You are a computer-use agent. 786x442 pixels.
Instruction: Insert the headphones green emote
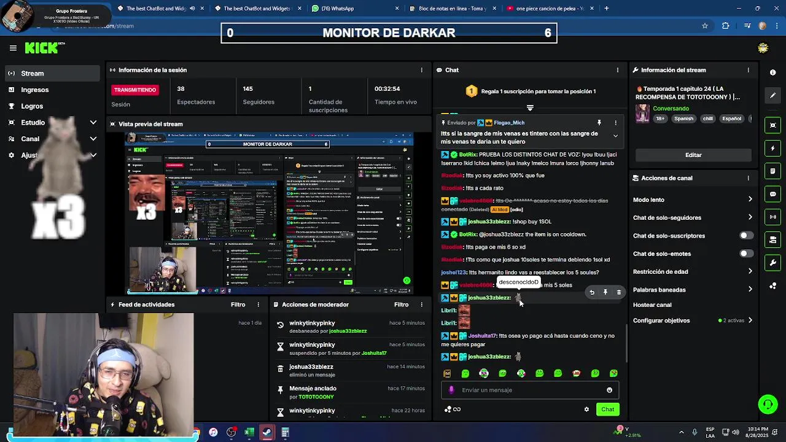point(484,373)
